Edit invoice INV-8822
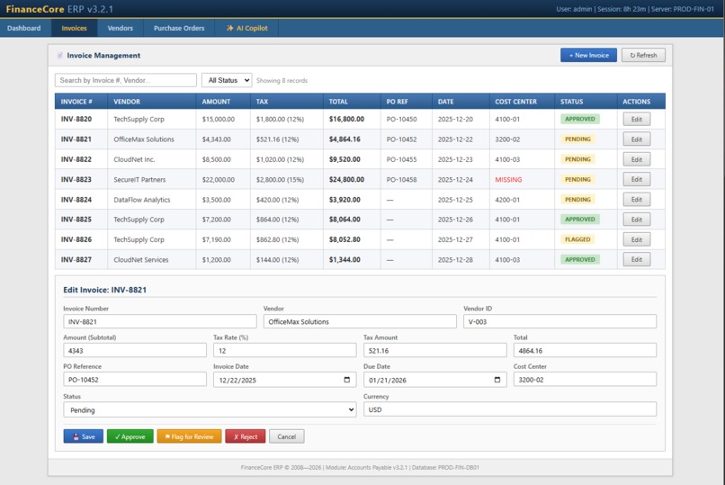This screenshot has width=725, height=485. 636,159
